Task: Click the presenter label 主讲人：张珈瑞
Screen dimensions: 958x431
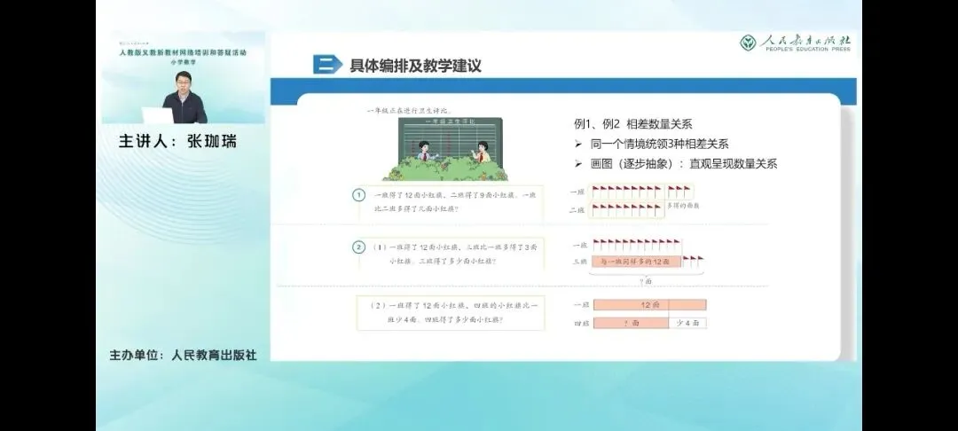Action: coord(177,142)
